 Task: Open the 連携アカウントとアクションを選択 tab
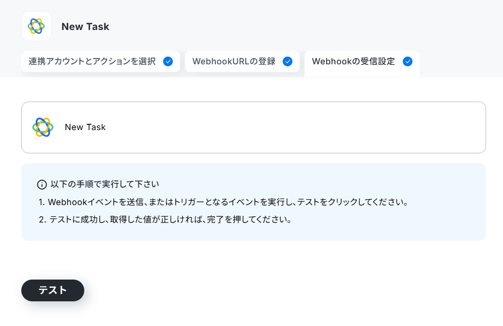click(x=100, y=61)
